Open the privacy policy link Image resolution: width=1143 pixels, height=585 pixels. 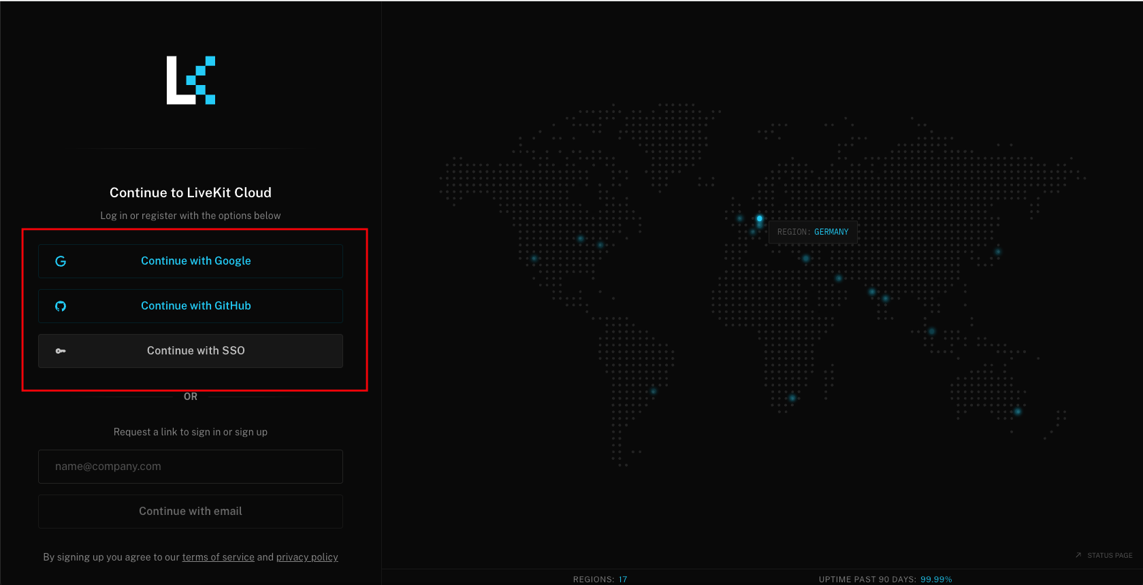click(307, 557)
